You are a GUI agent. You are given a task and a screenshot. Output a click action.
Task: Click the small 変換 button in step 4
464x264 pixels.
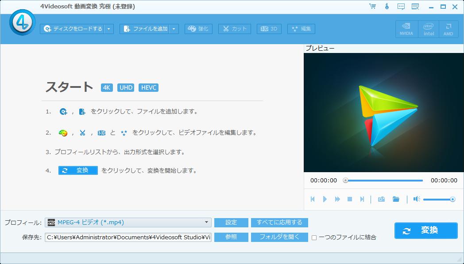(78, 170)
